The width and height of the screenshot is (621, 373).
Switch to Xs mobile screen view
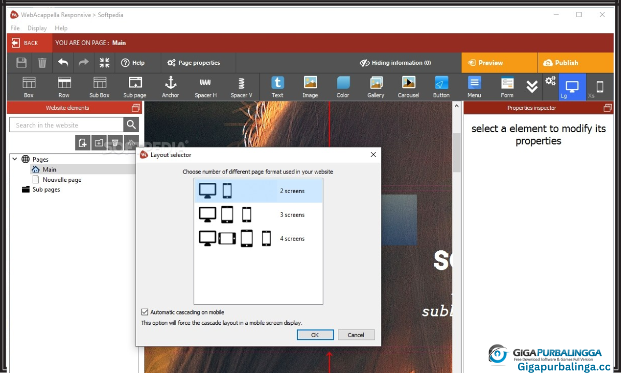[599, 87]
